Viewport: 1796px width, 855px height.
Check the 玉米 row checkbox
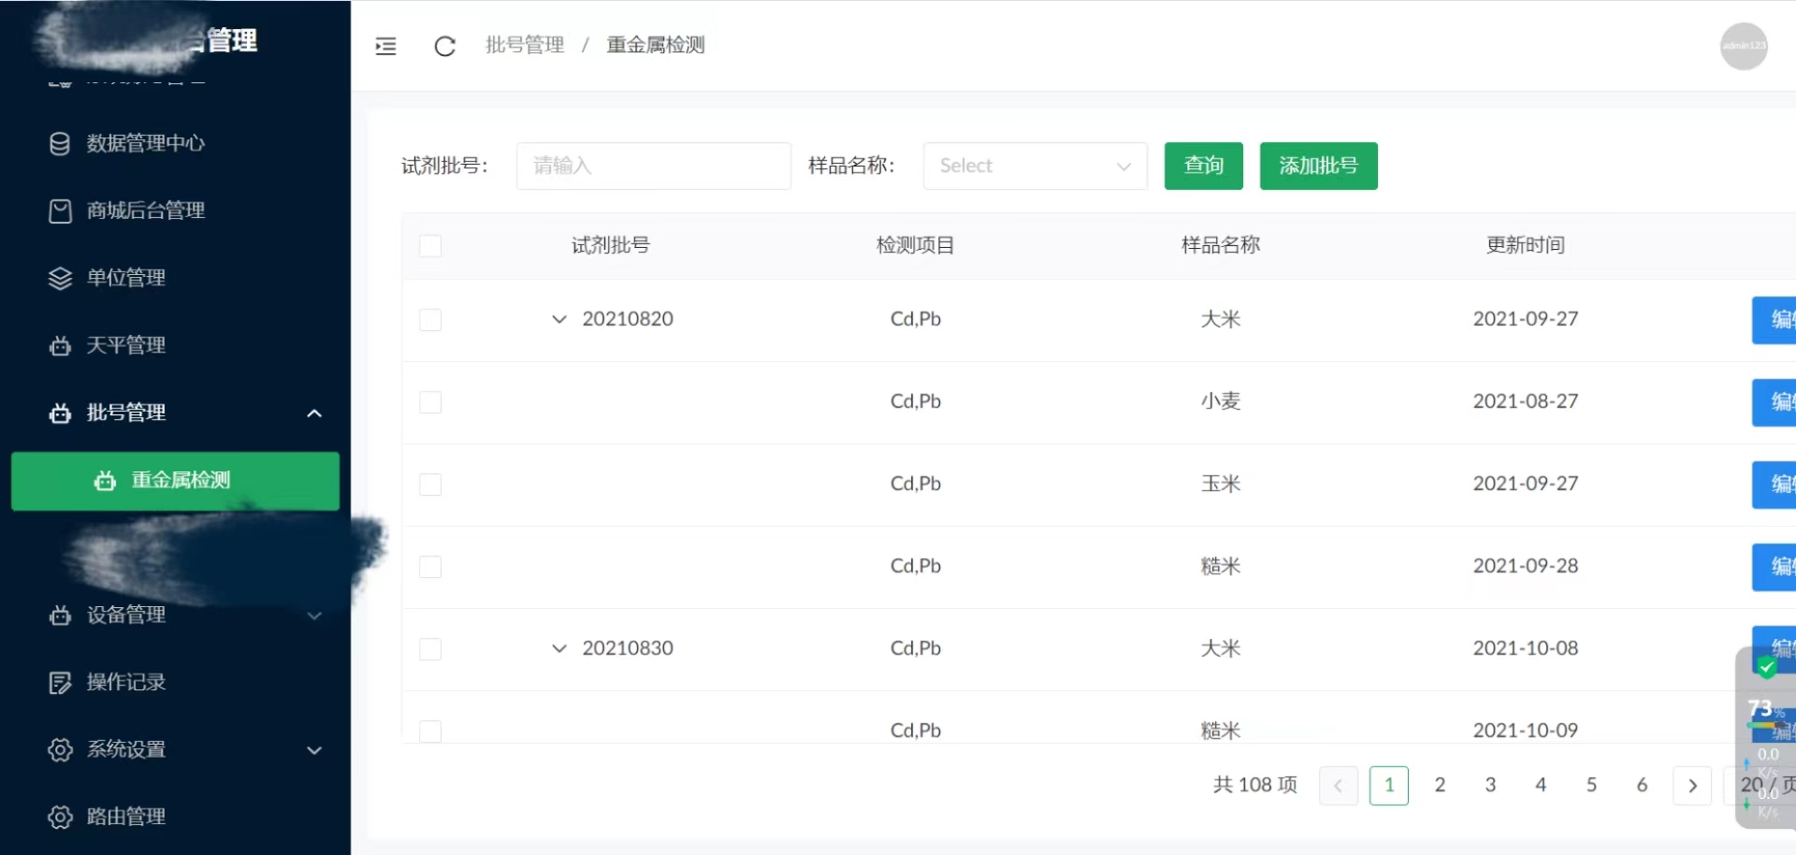430,485
